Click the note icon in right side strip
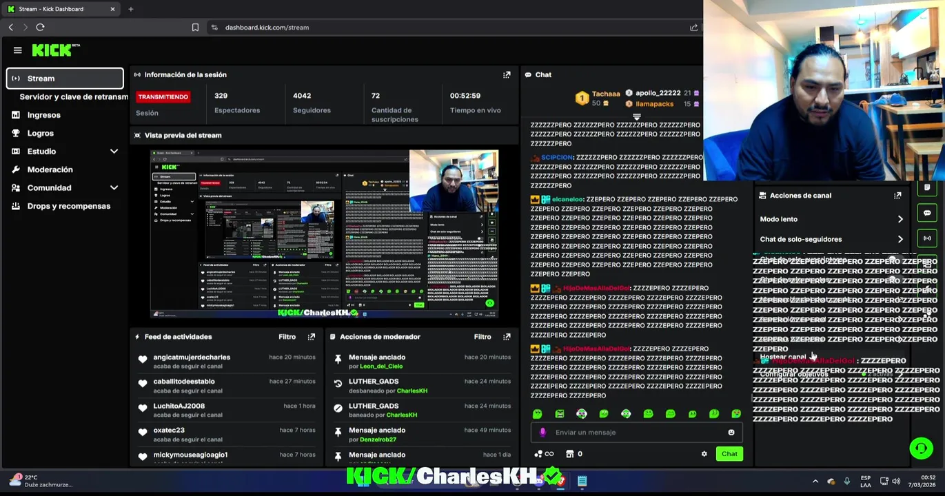Screen dimensions: 945x496 (x=927, y=187)
